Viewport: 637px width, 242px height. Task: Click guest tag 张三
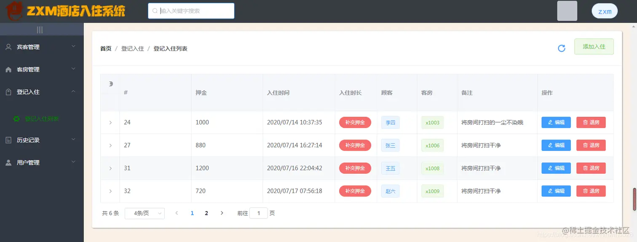coord(391,145)
